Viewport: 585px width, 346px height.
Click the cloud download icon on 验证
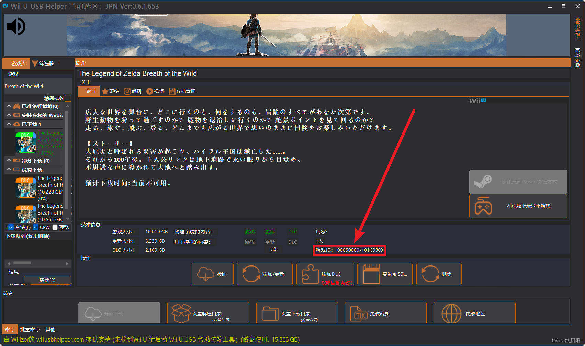(x=205, y=274)
